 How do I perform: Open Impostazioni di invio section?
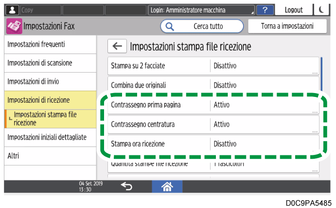[x=50, y=81]
